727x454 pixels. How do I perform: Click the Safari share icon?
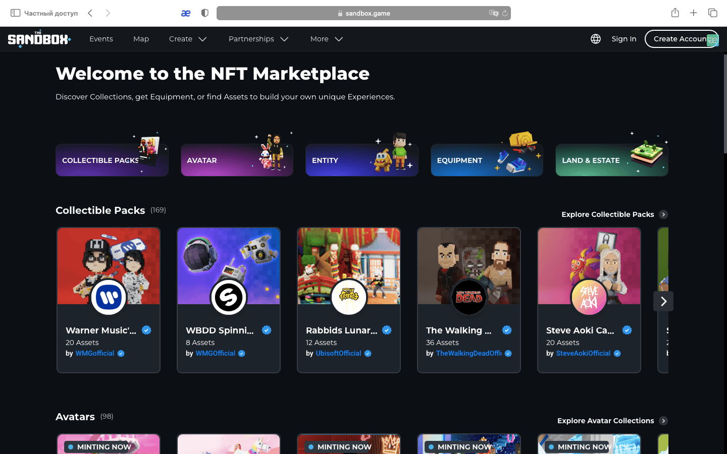pyautogui.click(x=675, y=13)
